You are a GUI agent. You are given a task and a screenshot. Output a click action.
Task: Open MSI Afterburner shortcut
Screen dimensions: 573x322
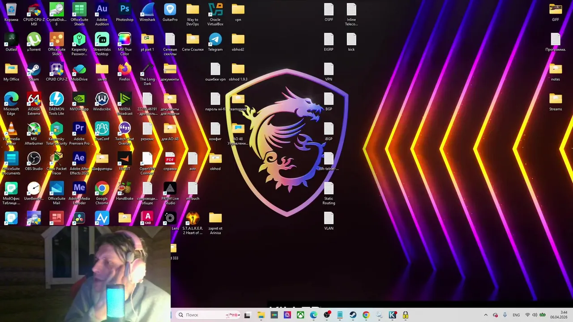point(34,134)
